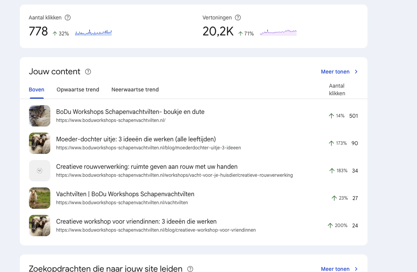The image size is (417, 272).
Task: Click the 20,2K impressions value
Action: tap(218, 31)
